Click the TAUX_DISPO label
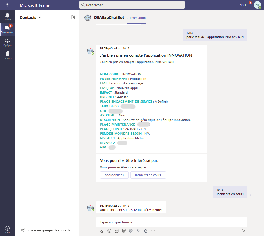Viewport: 264px width, 236px height. pos(109,106)
